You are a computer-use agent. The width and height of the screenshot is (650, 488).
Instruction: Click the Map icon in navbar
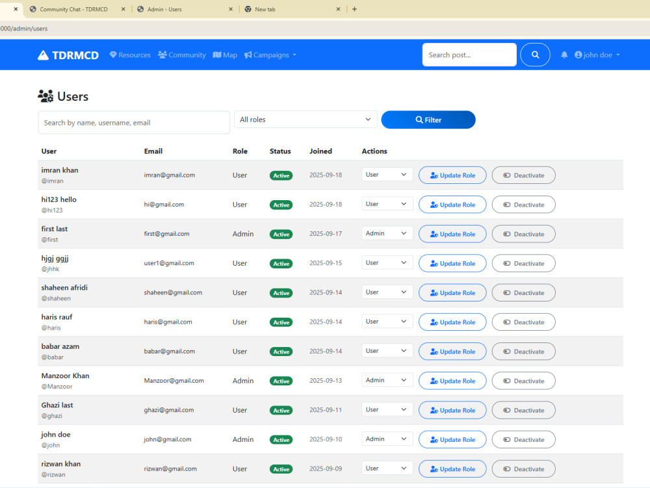pos(217,55)
